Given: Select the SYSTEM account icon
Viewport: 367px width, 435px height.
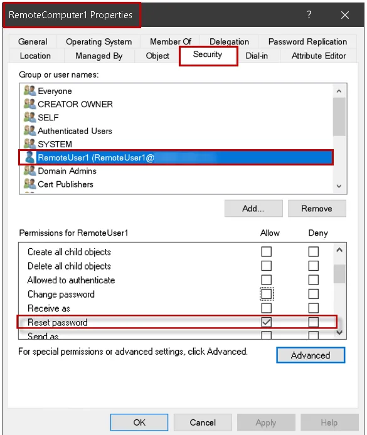Looking at the screenshot, I should click(29, 144).
